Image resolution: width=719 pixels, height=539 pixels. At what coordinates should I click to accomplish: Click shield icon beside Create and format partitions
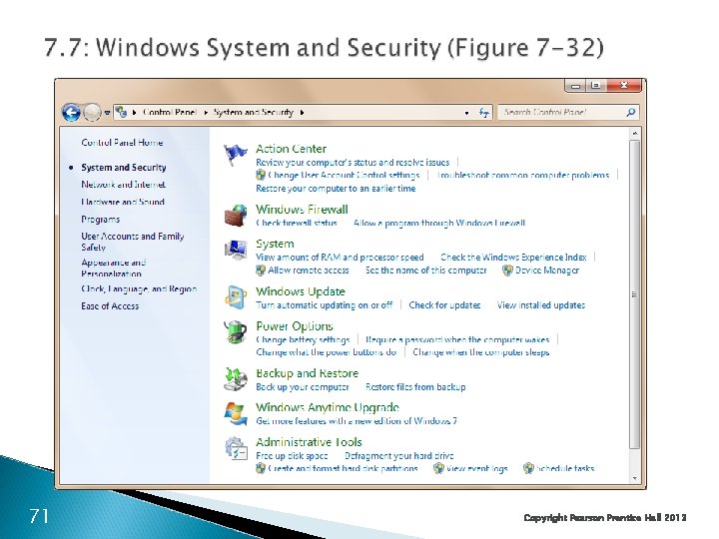[261, 468]
